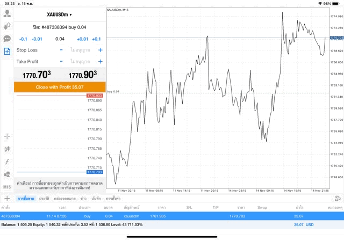Tap the ปิด: #487338394 buy 0.04 heading
This screenshot has width=344, height=240.
pos(60,27)
